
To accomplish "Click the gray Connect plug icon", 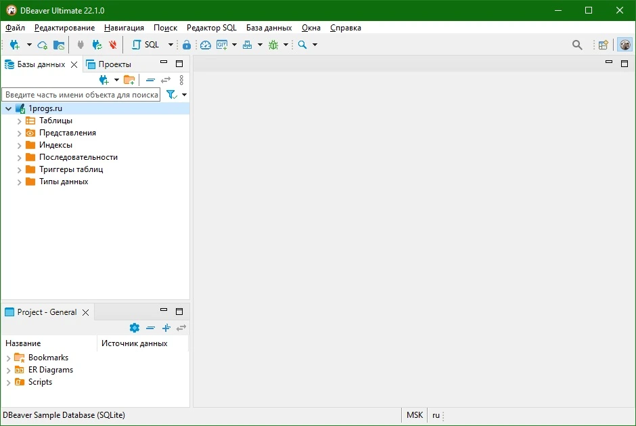I will (81, 45).
